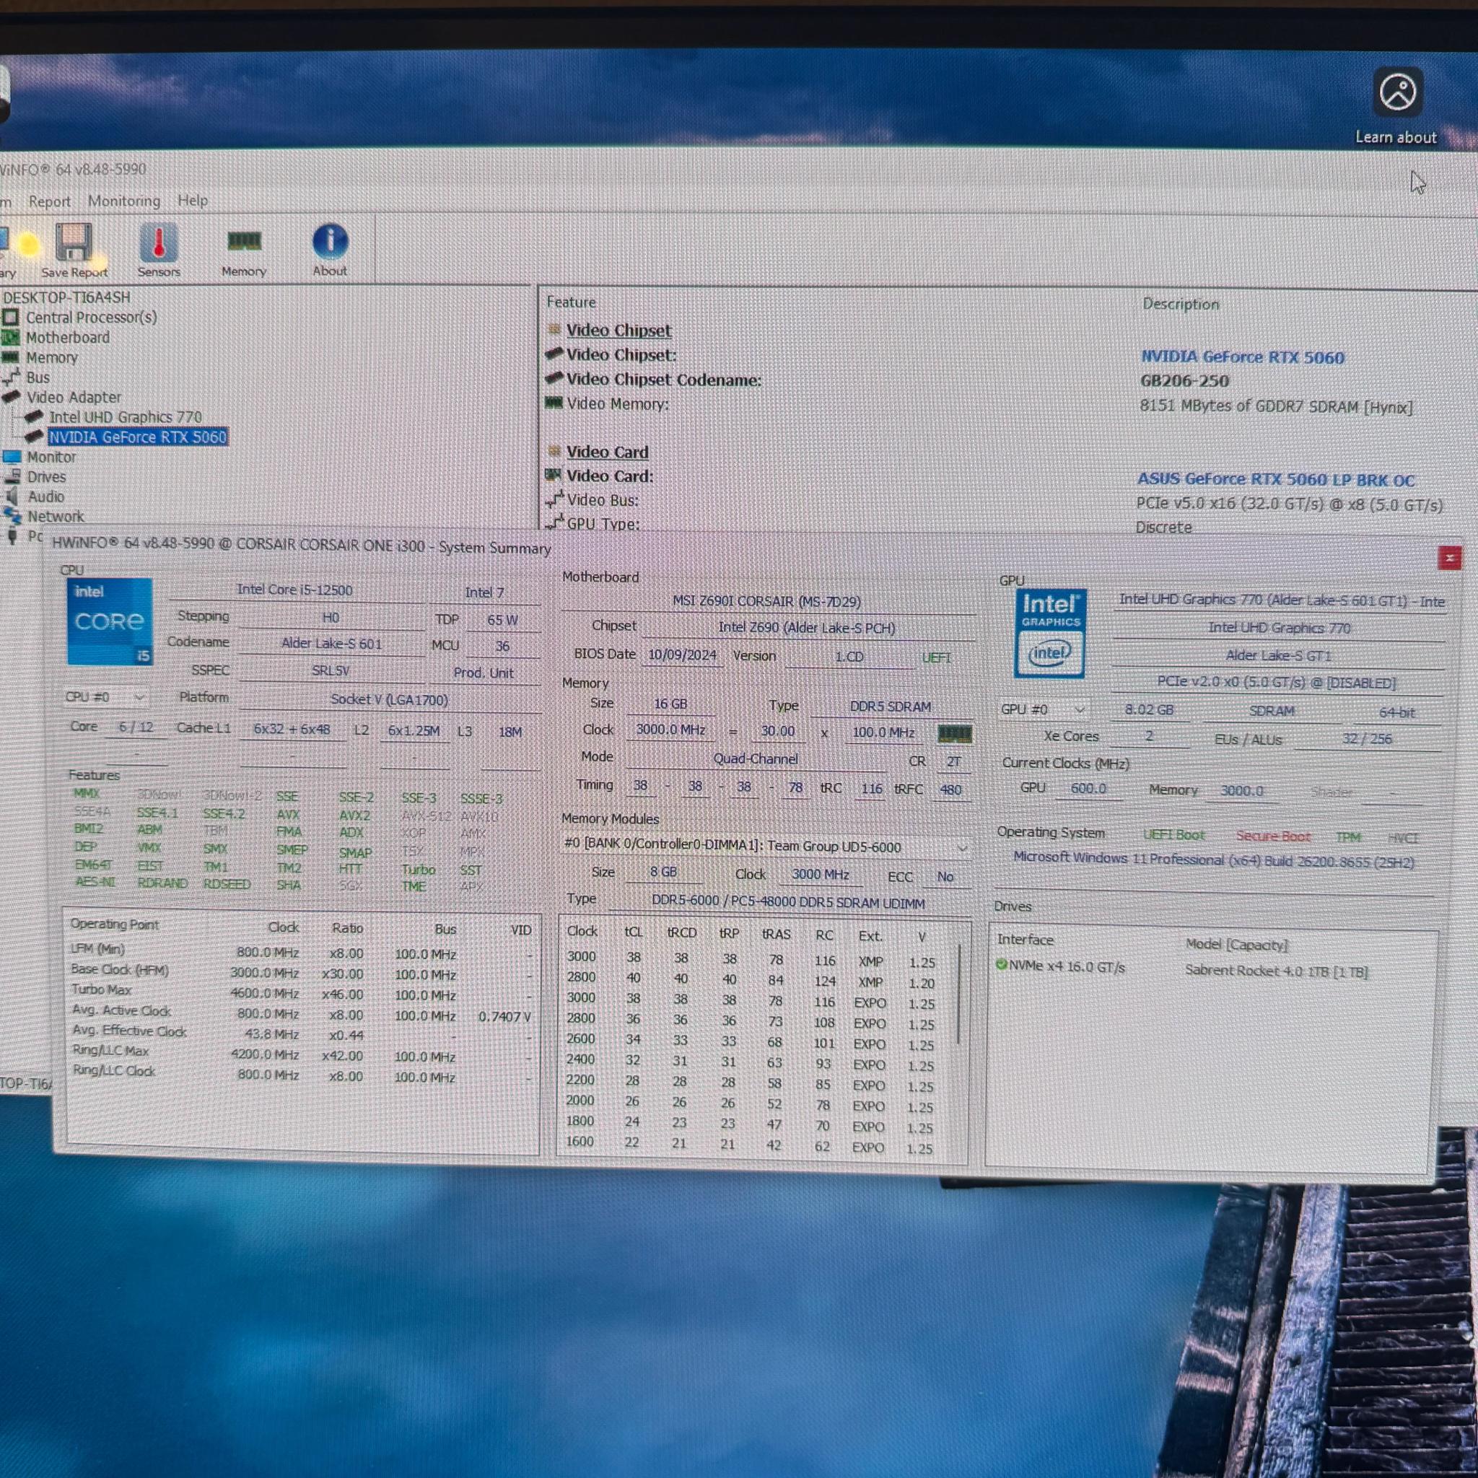Screen dimensions: 1478x1478
Task: Open the Help menu
Action: pyautogui.click(x=193, y=201)
